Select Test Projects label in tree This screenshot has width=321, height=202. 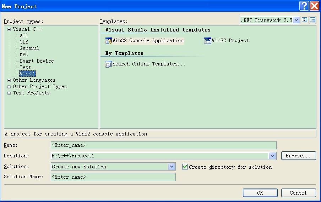(31, 93)
